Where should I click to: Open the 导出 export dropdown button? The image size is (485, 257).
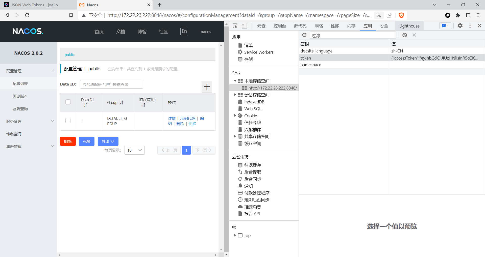pyautogui.click(x=108, y=141)
